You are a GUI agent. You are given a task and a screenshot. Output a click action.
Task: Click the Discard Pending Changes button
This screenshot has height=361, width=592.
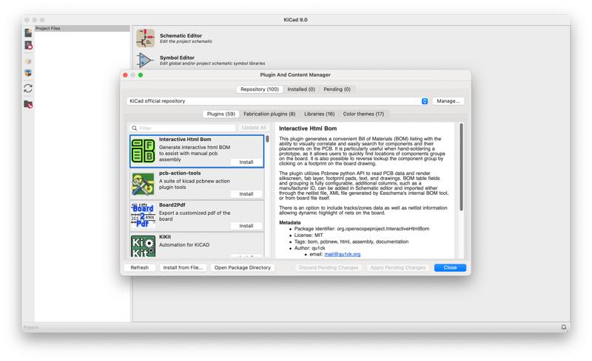(x=329, y=267)
